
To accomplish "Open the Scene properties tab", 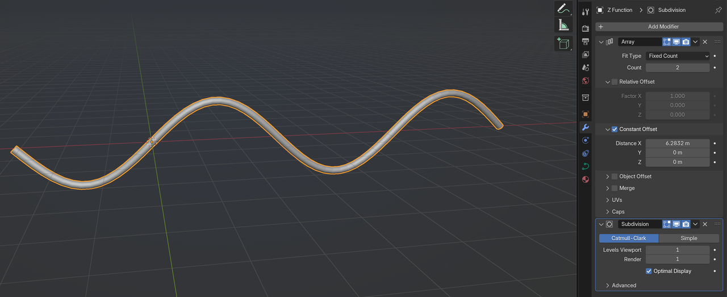I will [586, 68].
